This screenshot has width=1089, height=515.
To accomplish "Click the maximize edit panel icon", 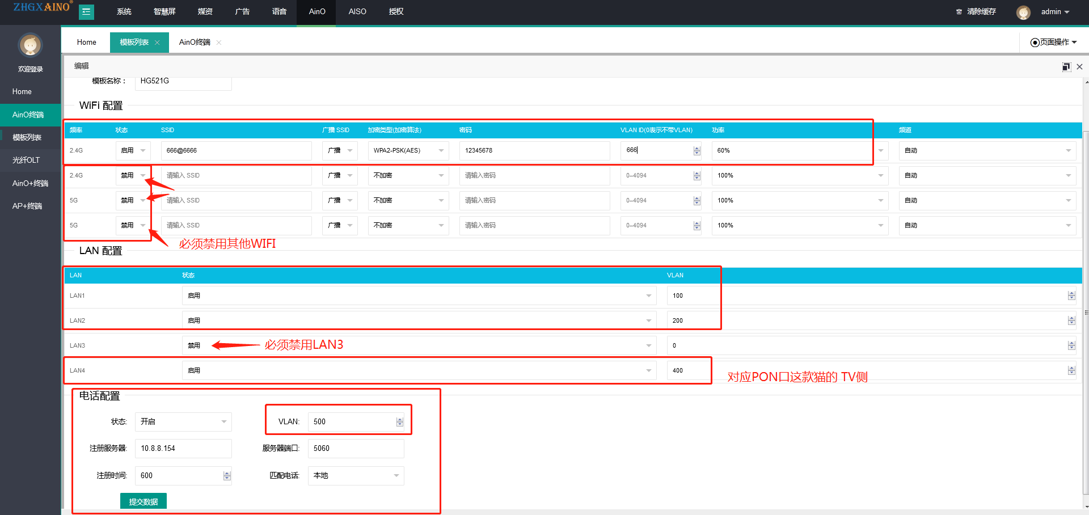I will [x=1066, y=67].
